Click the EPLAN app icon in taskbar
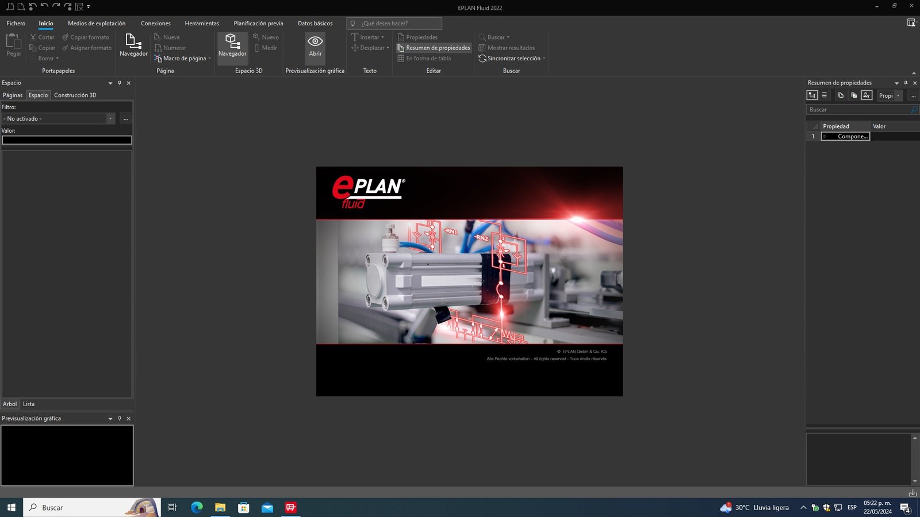 pos(291,507)
